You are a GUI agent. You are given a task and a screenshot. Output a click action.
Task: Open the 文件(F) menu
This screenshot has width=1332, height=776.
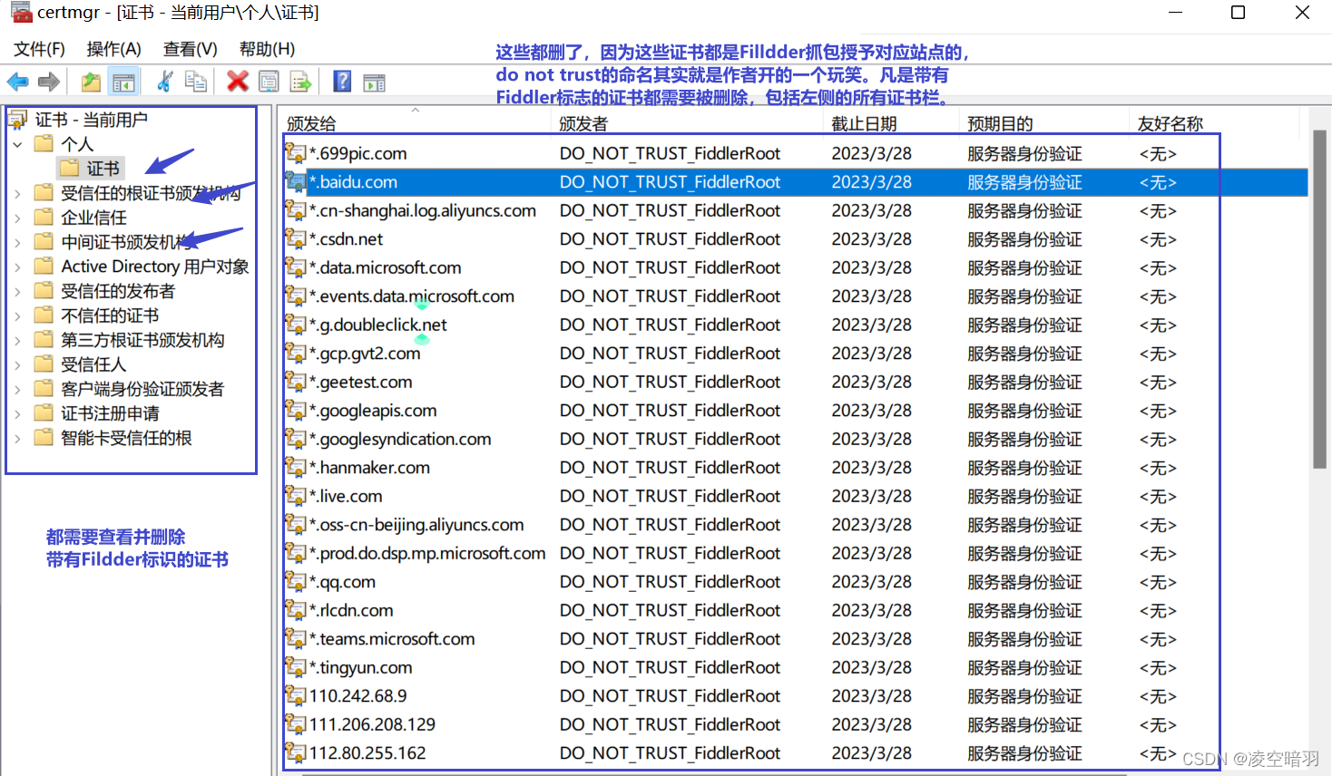tap(39, 49)
